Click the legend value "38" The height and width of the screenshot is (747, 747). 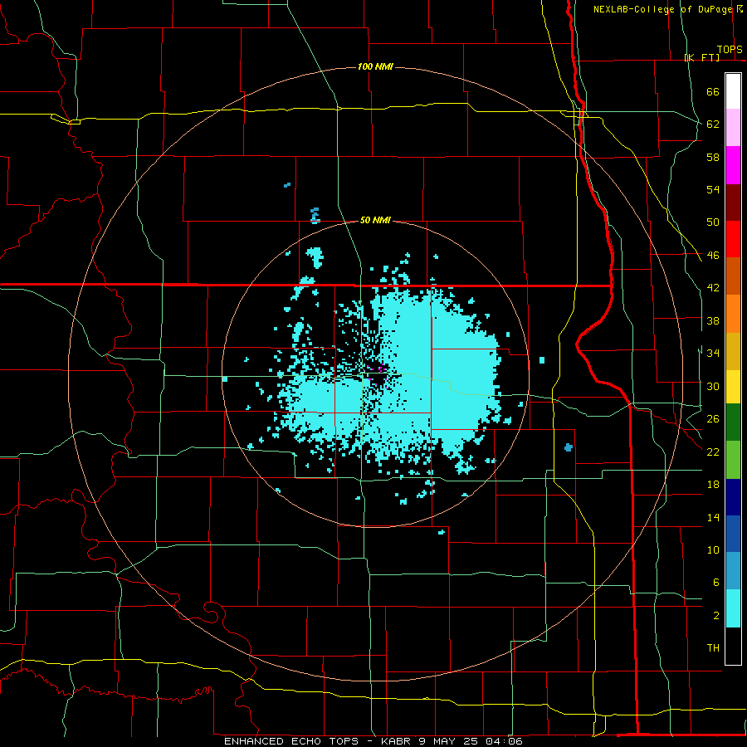click(x=713, y=320)
